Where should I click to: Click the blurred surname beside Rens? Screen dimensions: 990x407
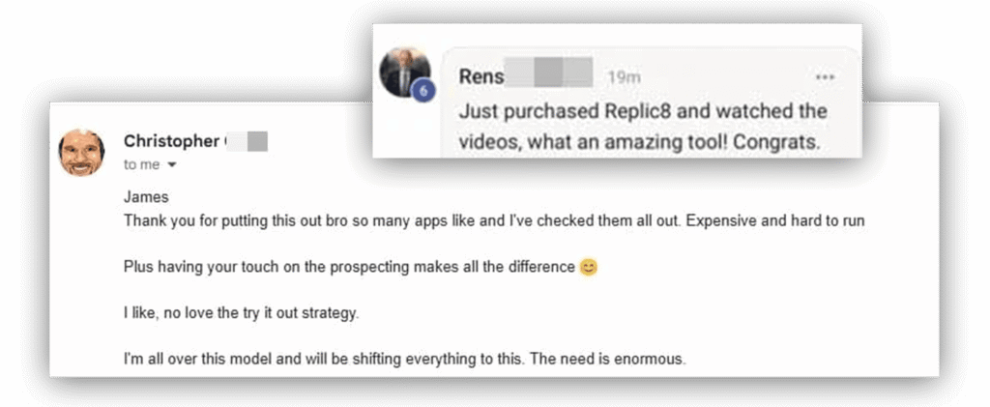click(549, 72)
